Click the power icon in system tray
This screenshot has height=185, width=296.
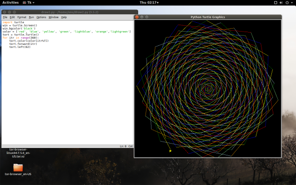(x=287, y=2)
